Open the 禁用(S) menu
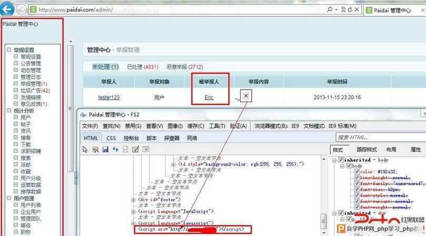The image size is (426, 236). click(x=133, y=126)
